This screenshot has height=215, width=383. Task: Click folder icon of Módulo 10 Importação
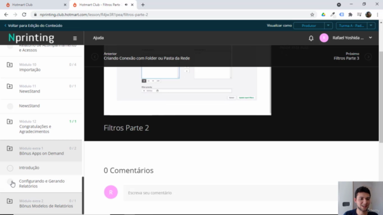click(10, 65)
